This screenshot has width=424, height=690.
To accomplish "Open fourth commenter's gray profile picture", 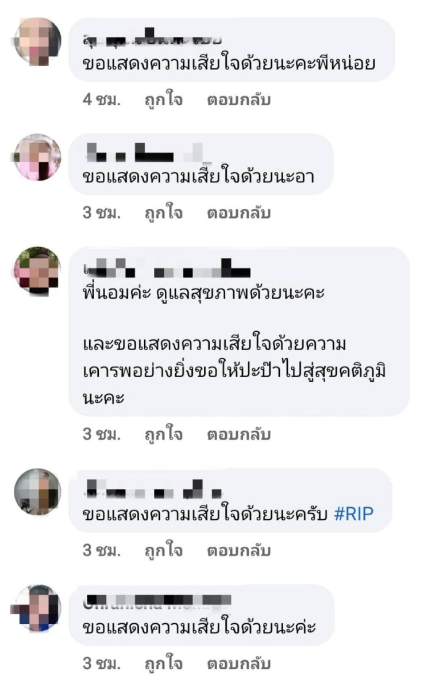I will tap(37, 492).
